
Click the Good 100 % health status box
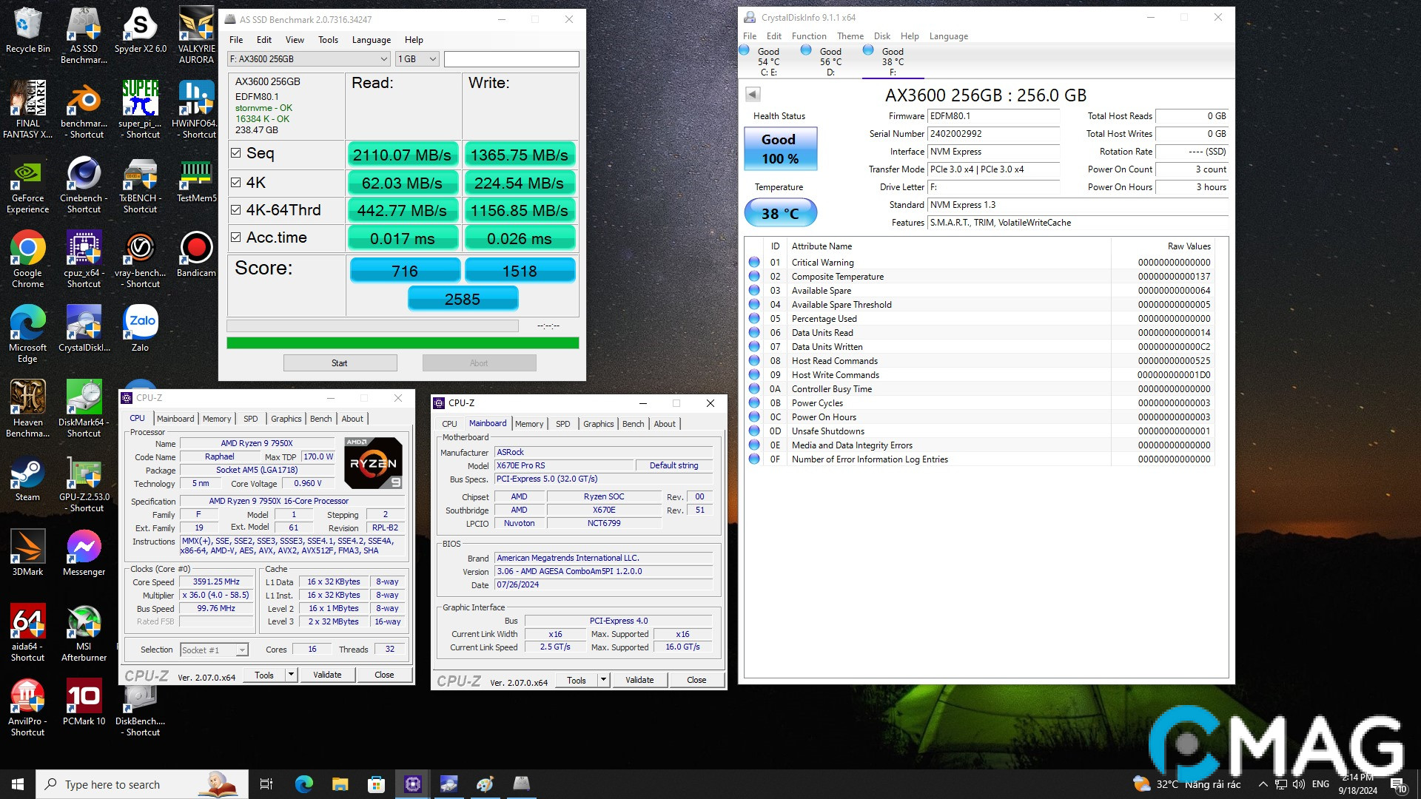(x=779, y=149)
